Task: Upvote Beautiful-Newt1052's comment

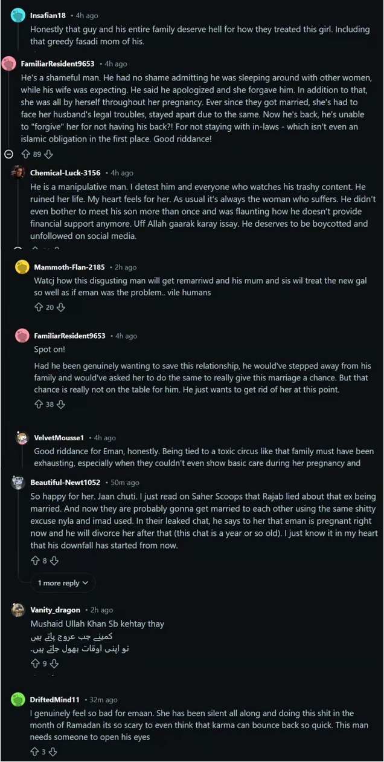Action: pos(35,561)
